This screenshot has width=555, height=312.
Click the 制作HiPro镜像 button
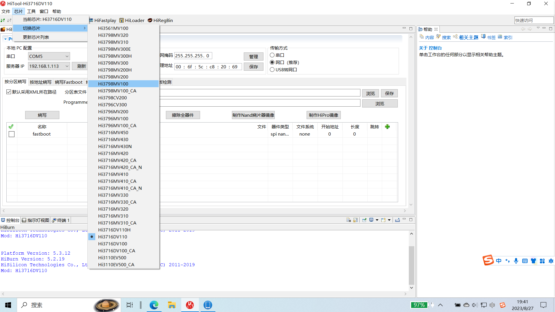point(323,115)
